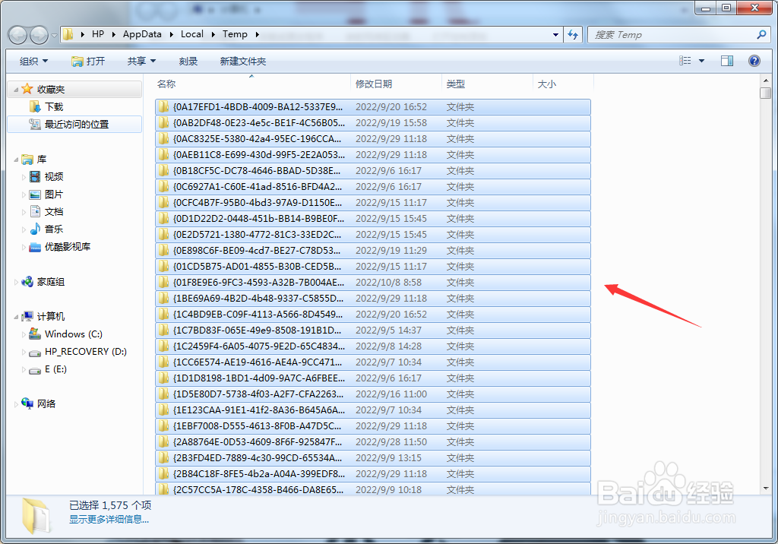Select AppData in the address breadcrumb
Screen dimensions: 778x544
pyautogui.click(x=142, y=34)
